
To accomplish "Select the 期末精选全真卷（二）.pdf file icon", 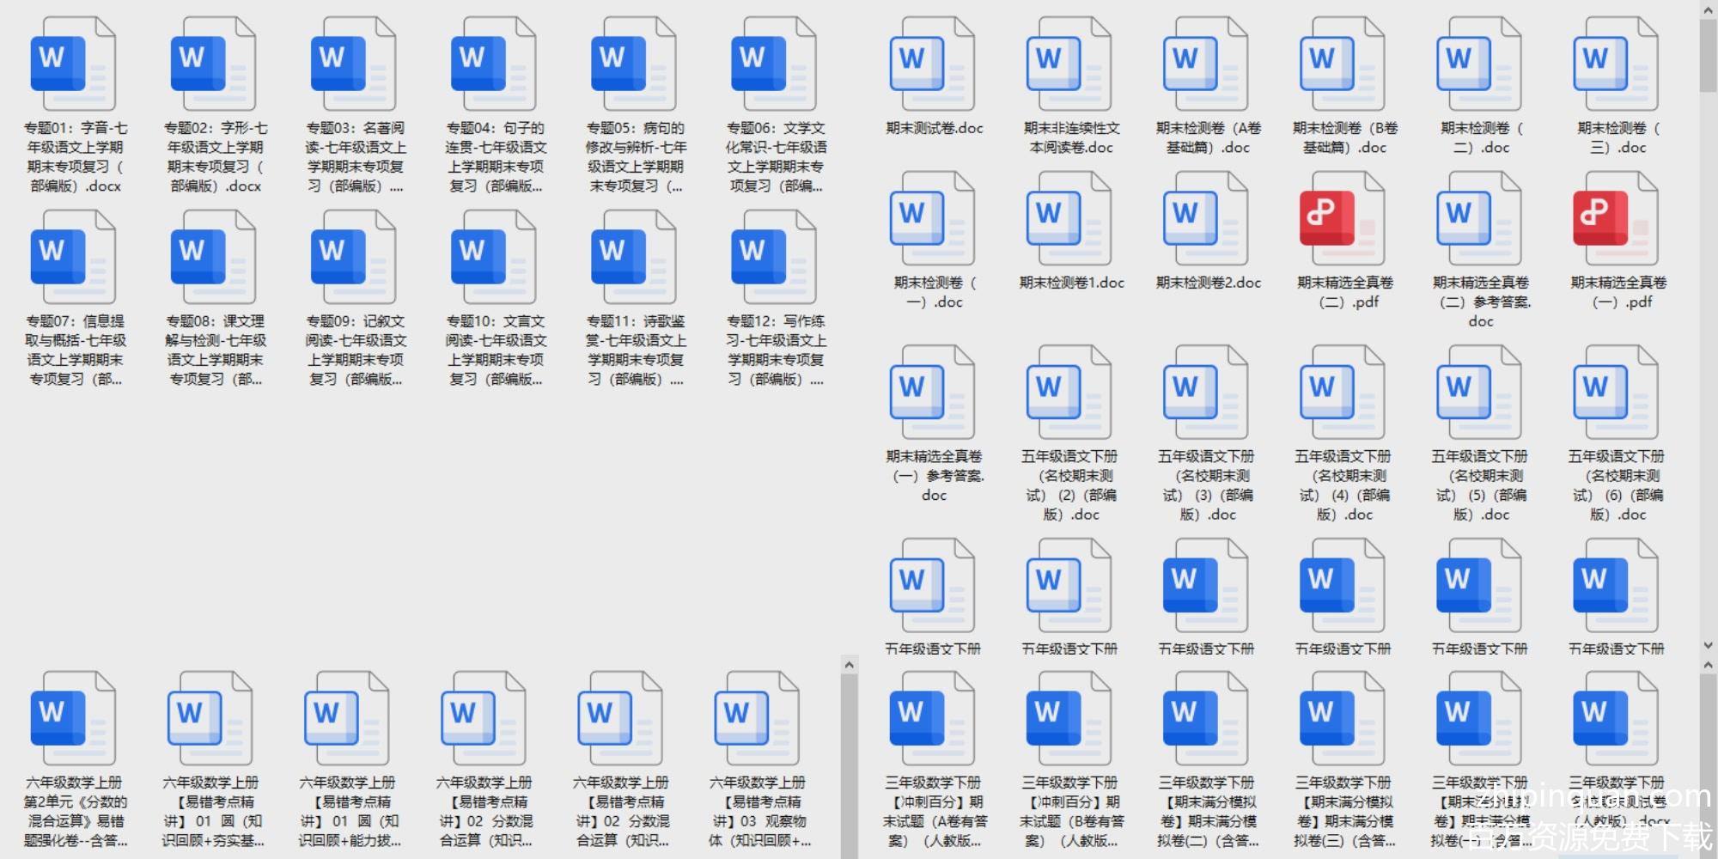I will coord(1342,220).
